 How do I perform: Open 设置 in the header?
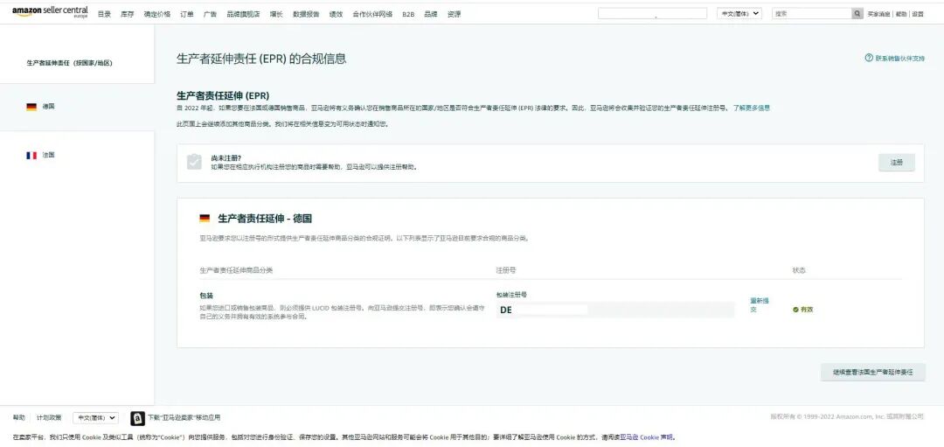[918, 14]
